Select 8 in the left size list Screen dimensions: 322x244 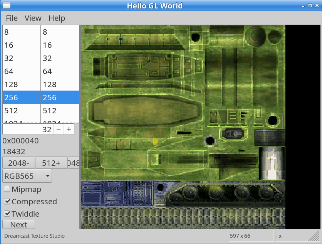[22, 32]
